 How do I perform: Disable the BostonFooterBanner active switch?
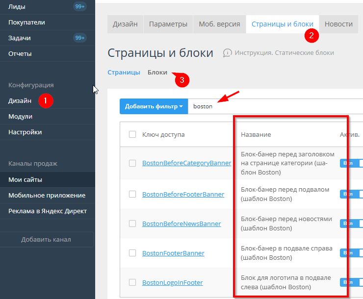[351, 253]
